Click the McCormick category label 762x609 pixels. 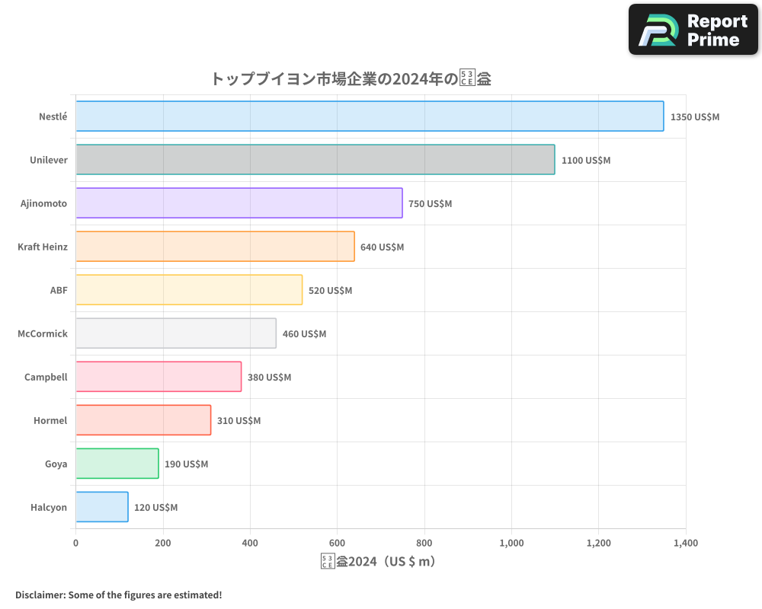coord(42,333)
